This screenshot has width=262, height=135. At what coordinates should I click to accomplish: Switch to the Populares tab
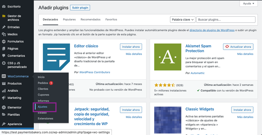tap(69, 19)
